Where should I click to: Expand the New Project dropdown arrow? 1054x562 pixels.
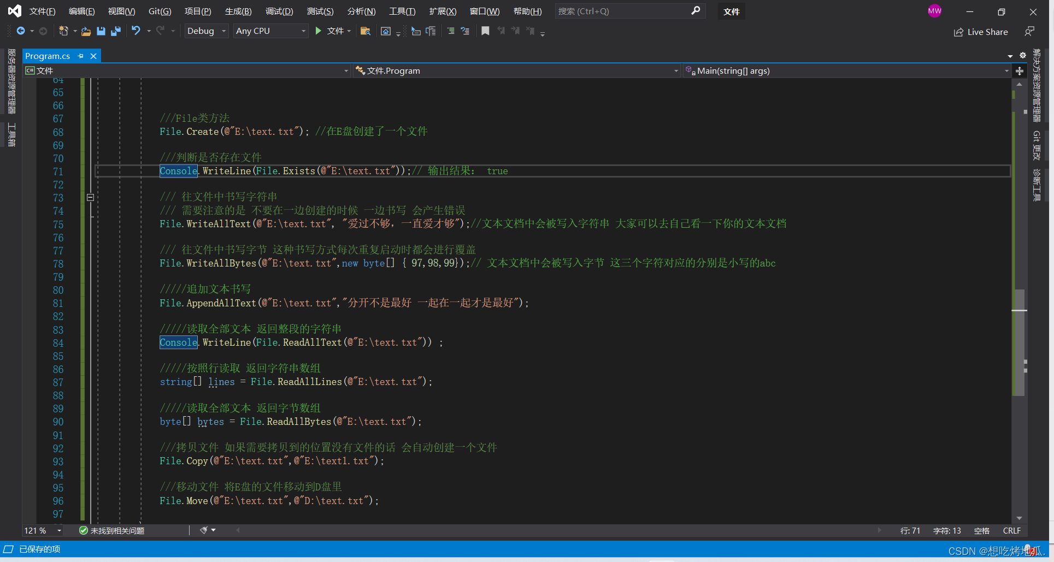75,31
